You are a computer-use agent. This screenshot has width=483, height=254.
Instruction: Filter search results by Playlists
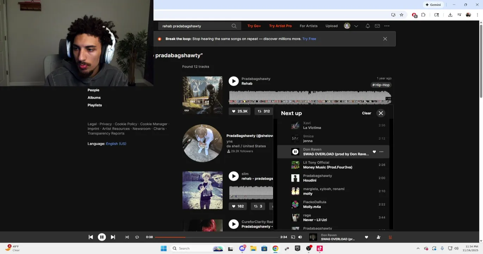pos(95,105)
